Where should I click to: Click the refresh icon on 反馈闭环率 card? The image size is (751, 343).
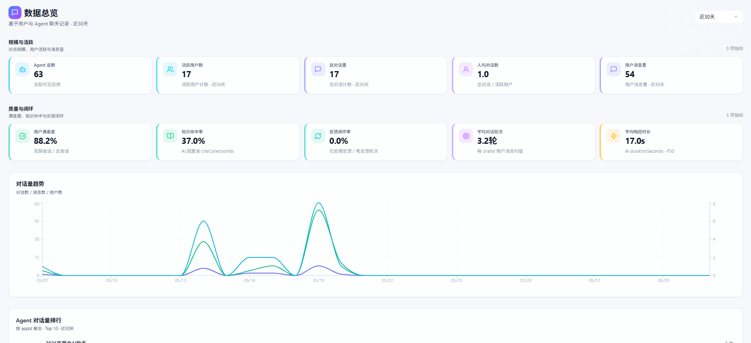point(318,136)
